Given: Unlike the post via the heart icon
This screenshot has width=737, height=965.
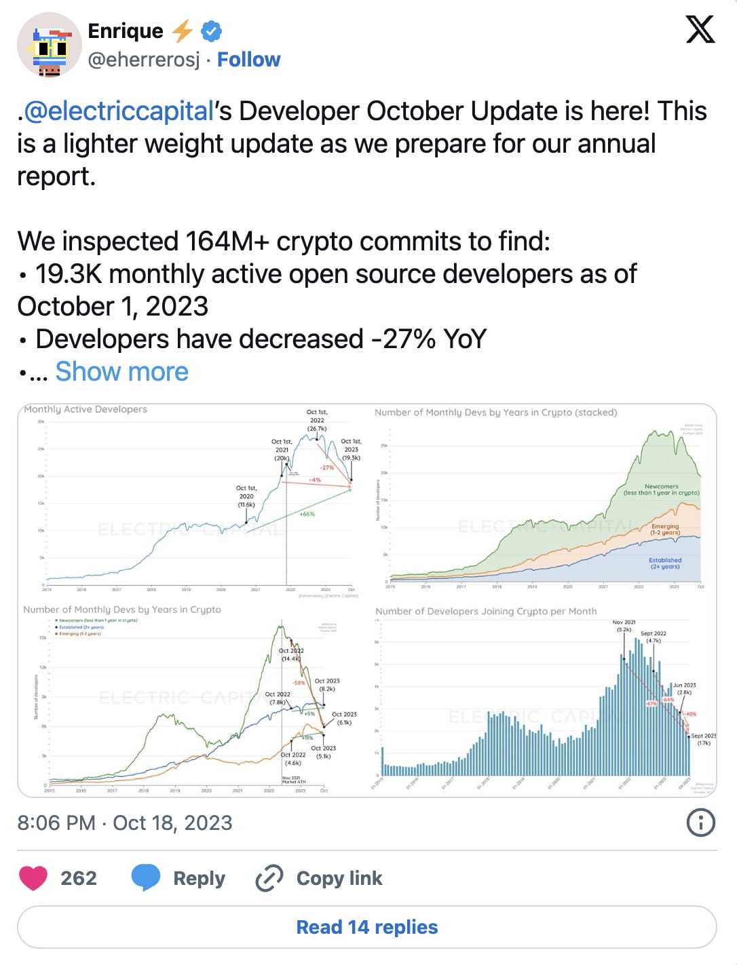Looking at the screenshot, I should pyautogui.click(x=33, y=877).
